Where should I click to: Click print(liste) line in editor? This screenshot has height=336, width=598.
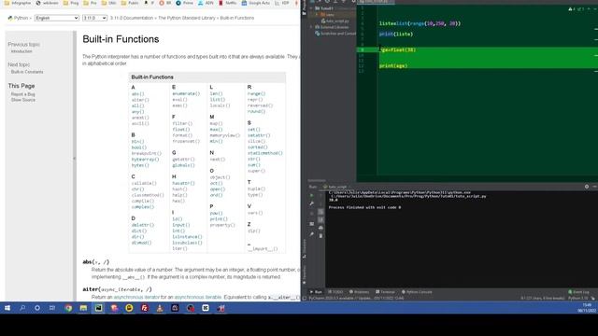[396, 34]
